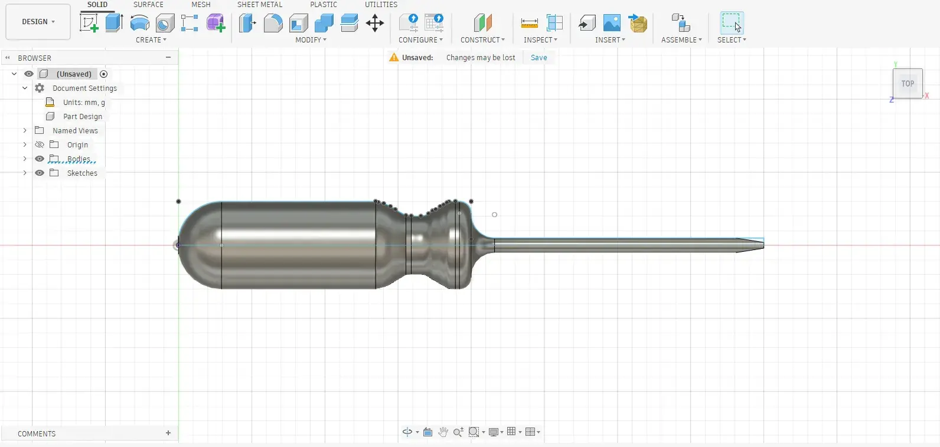Screen dimensions: 940x447
Task: Open the Grid and Snaps settings
Action: 514,432
